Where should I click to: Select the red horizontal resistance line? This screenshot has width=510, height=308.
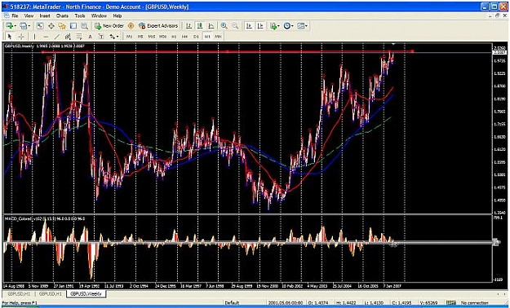pos(228,51)
